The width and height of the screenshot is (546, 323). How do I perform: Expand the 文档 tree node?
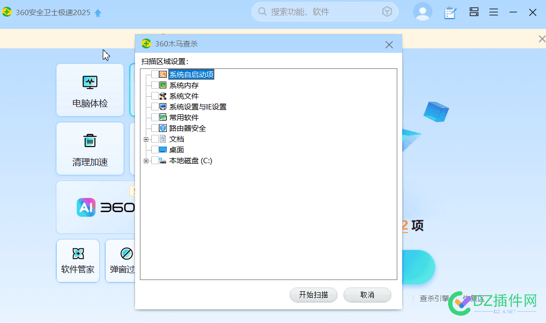click(x=146, y=139)
